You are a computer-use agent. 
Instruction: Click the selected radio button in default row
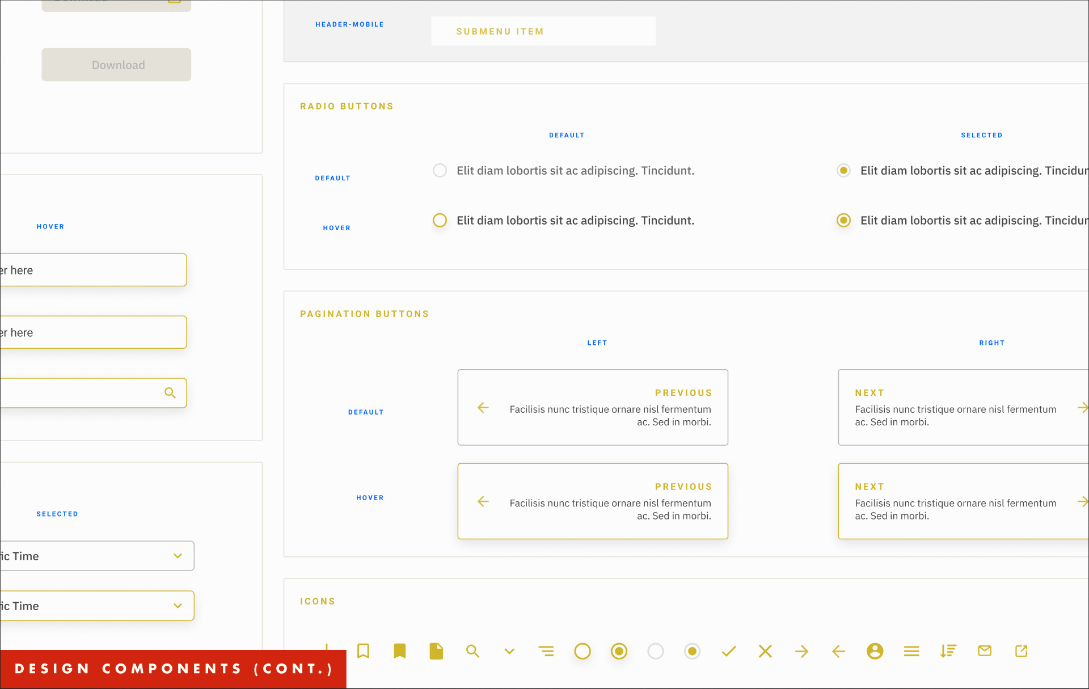[x=843, y=171]
